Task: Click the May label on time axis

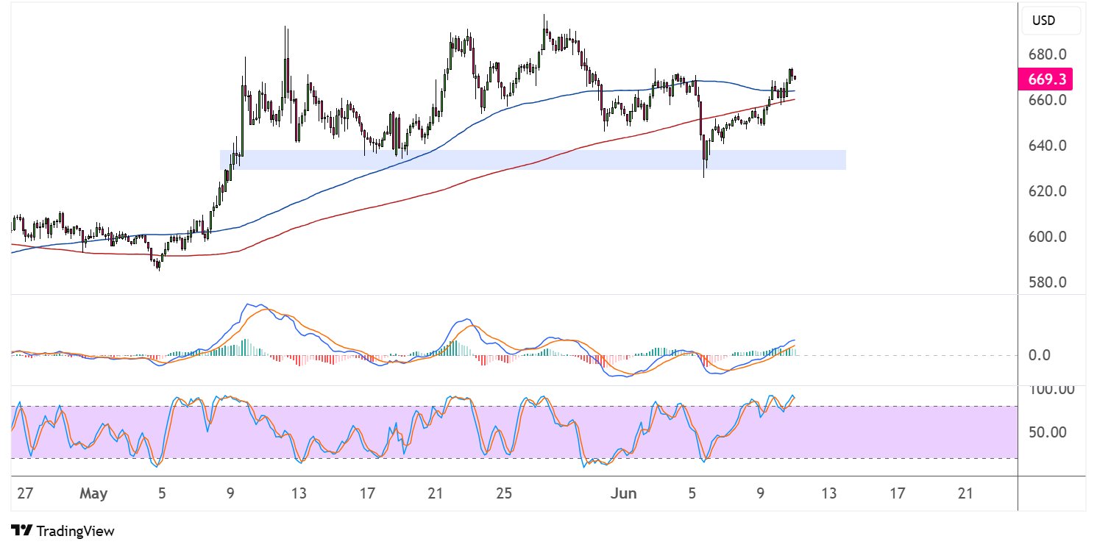Action: (x=94, y=493)
